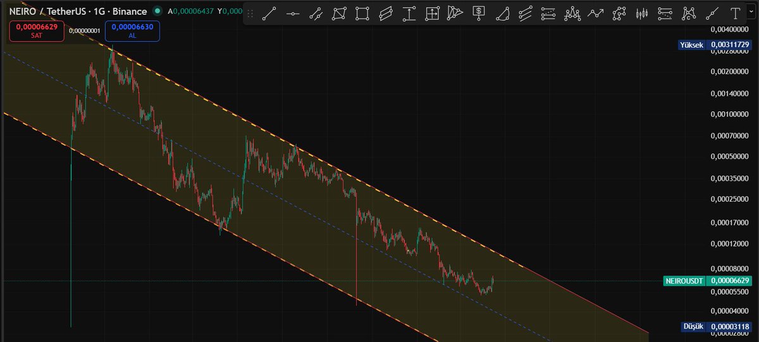Image resolution: width=759 pixels, height=342 pixels.
Task: Select the extended line tool with crossing marks
Action: (x=316, y=13)
